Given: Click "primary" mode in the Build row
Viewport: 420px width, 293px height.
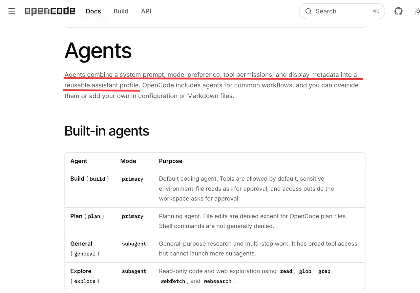Looking at the screenshot, I should click(133, 179).
